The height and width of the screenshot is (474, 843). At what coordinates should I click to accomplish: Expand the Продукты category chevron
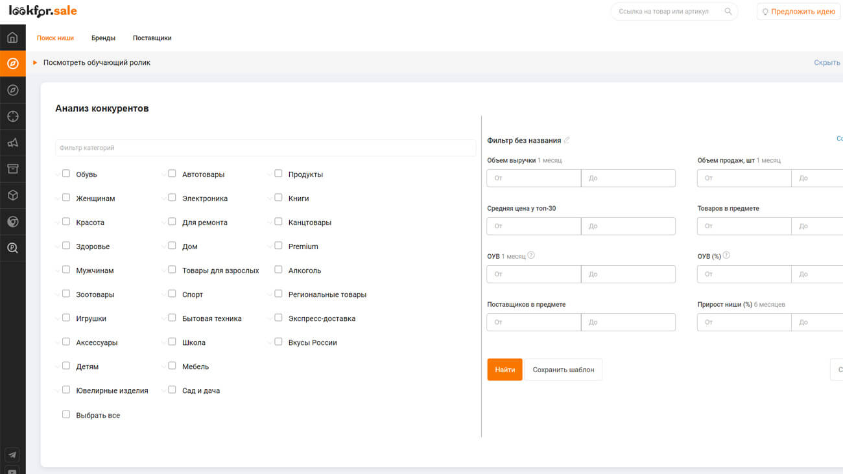(270, 174)
